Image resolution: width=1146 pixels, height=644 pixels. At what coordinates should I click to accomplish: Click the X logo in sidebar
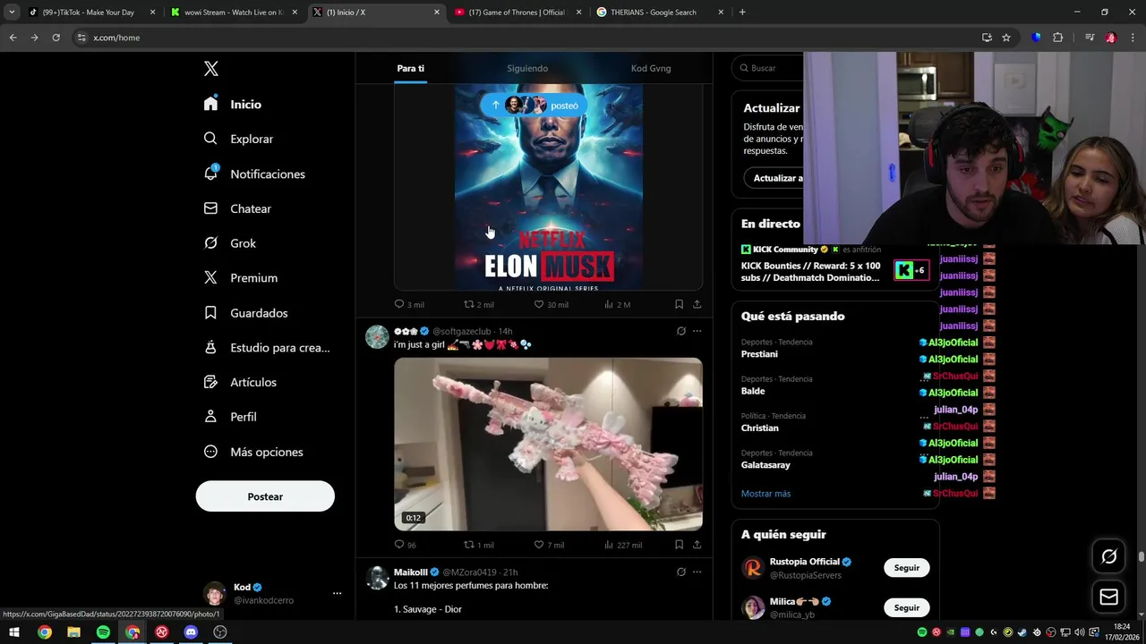click(x=210, y=69)
